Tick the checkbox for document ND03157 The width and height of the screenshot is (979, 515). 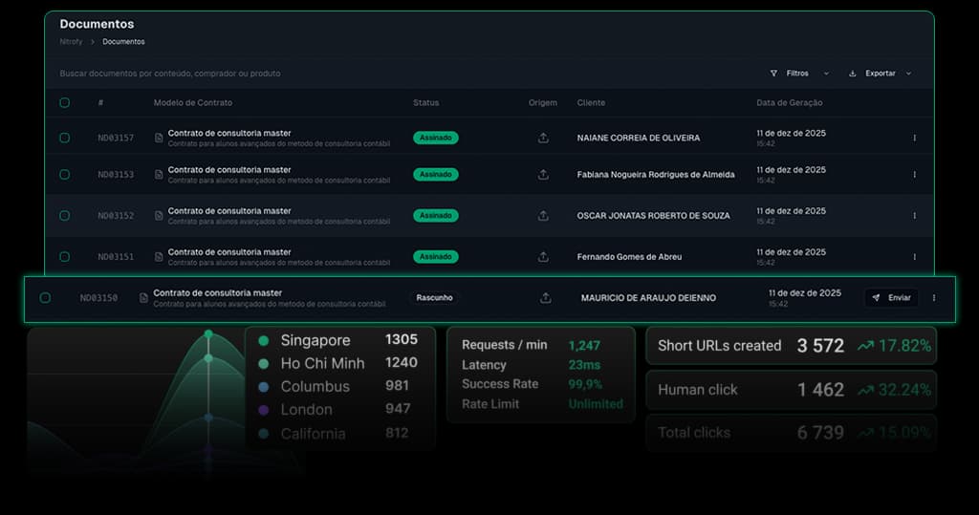[x=64, y=138]
